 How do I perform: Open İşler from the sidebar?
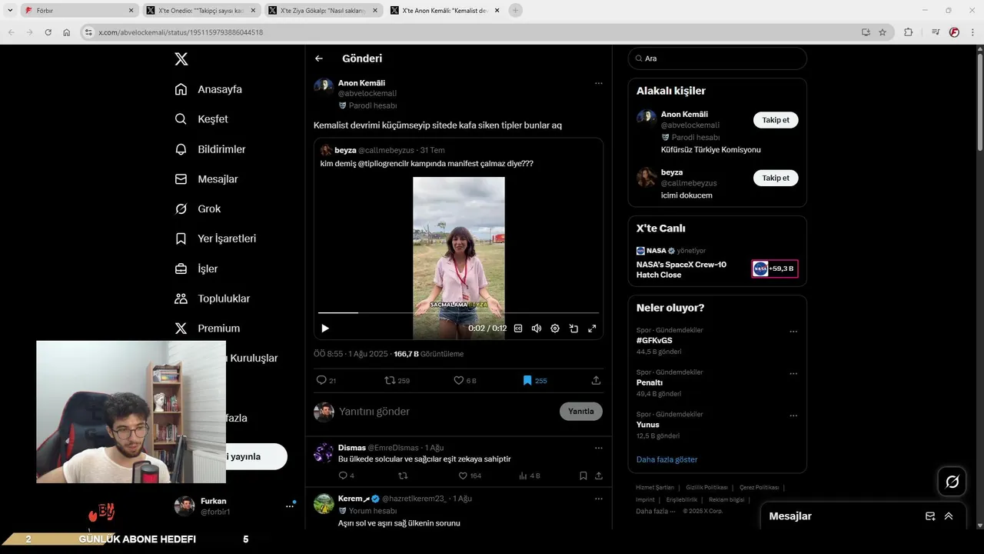pos(196,269)
